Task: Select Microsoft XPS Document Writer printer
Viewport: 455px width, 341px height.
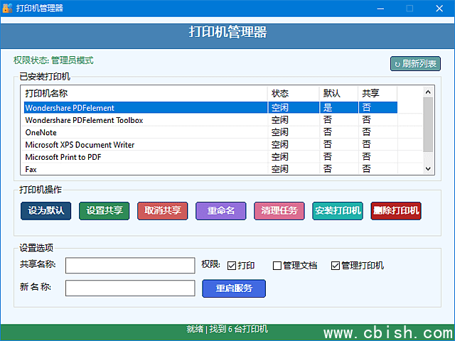Action: point(210,145)
